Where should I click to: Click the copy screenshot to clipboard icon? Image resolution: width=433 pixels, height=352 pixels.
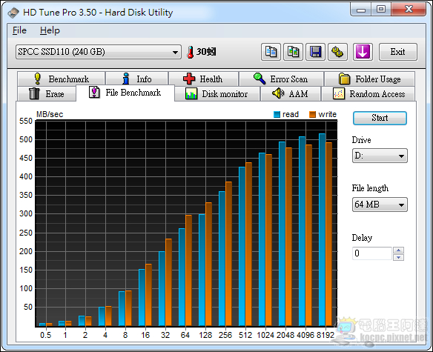(293, 52)
